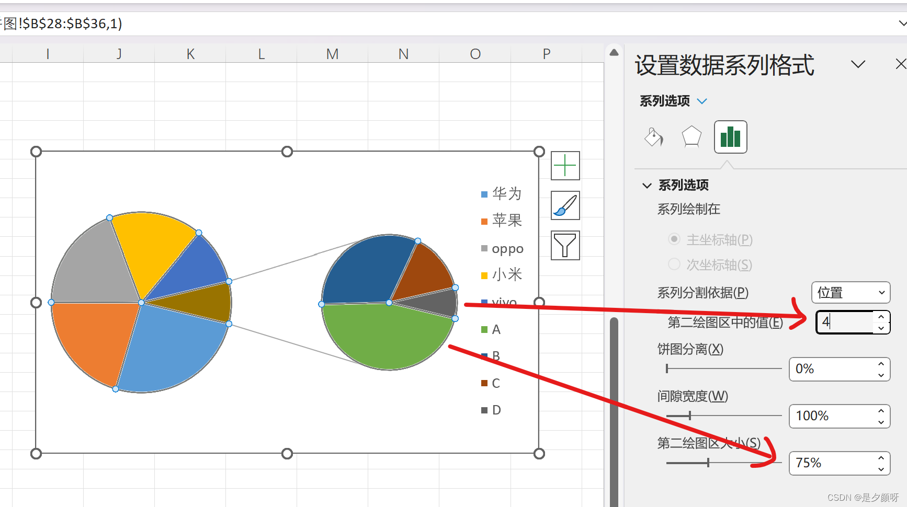Select the 主坐标轴(P) radio button
The width and height of the screenshot is (907, 507).
(674, 239)
